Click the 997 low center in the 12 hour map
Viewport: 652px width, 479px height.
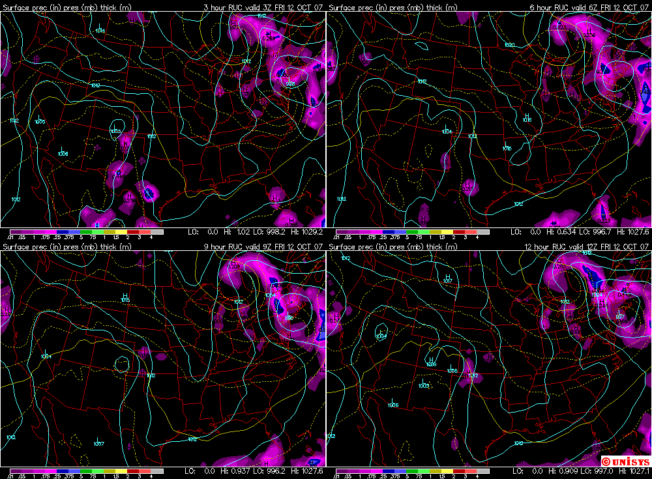click(620, 317)
